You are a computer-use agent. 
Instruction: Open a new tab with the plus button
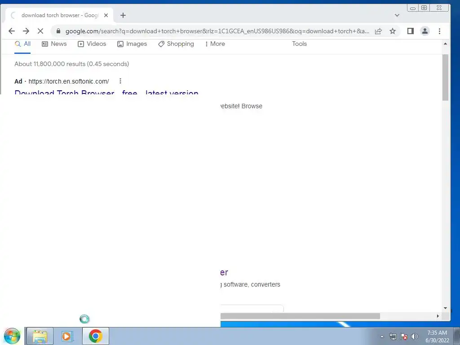[123, 15]
